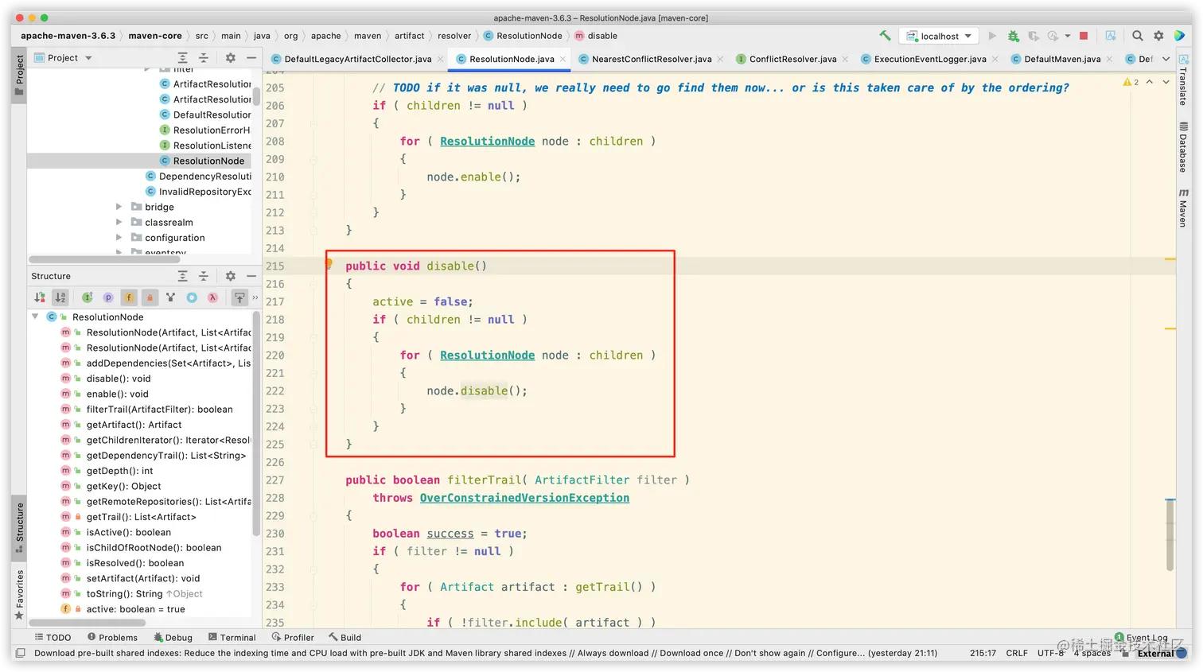Open Project panel options gear

point(230,58)
